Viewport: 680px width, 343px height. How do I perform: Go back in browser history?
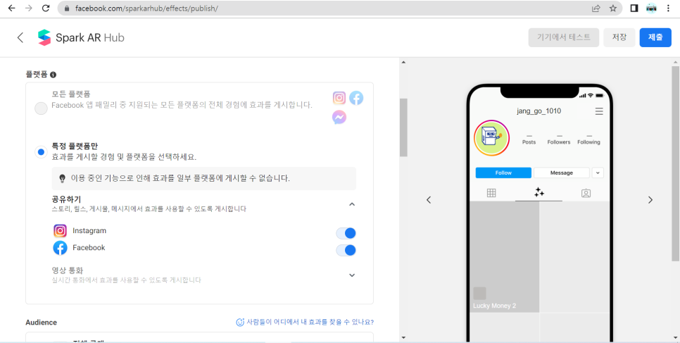tap(12, 8)
